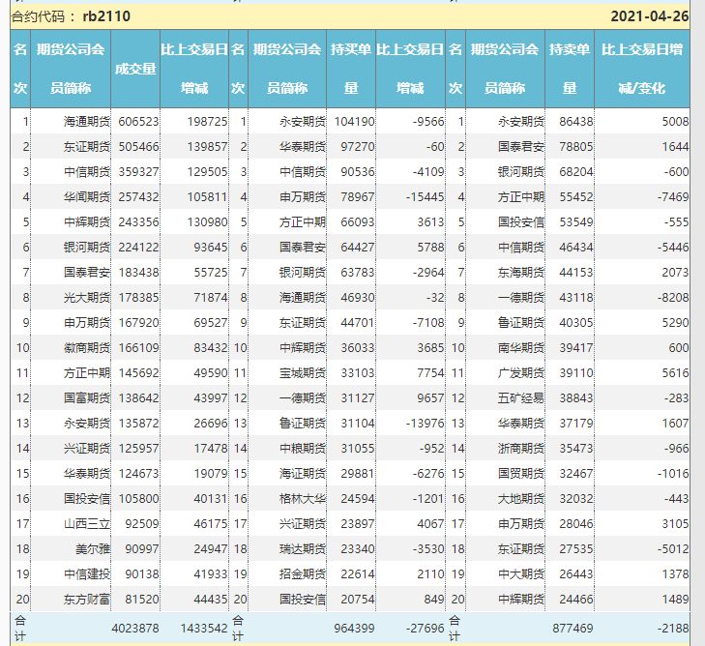The image size is (705, 646).
Task: Click short position value 68204 of 银河期货
Action: click(x=576, y=172)
